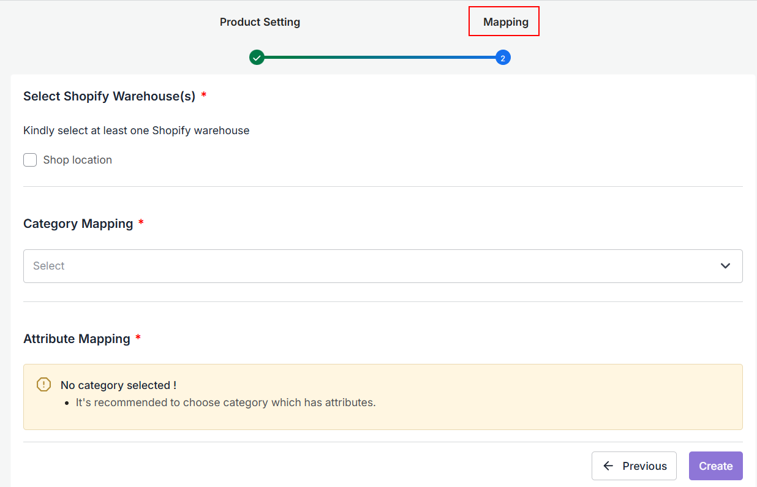Click the "Shop location" checkbox label text
757x487 pixels.
(x=77, y=160)
